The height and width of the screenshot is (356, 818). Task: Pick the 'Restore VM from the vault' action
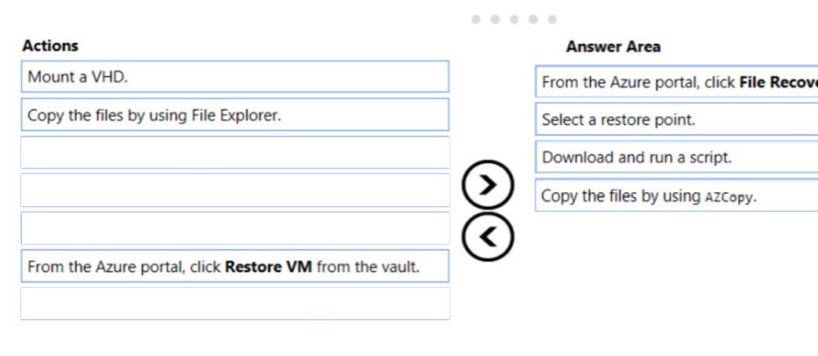(234, 267)
